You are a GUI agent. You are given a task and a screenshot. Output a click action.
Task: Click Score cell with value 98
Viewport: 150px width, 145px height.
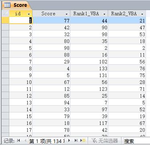click(x=51, y=48)
